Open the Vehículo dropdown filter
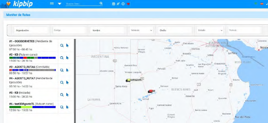 [142, 30]
